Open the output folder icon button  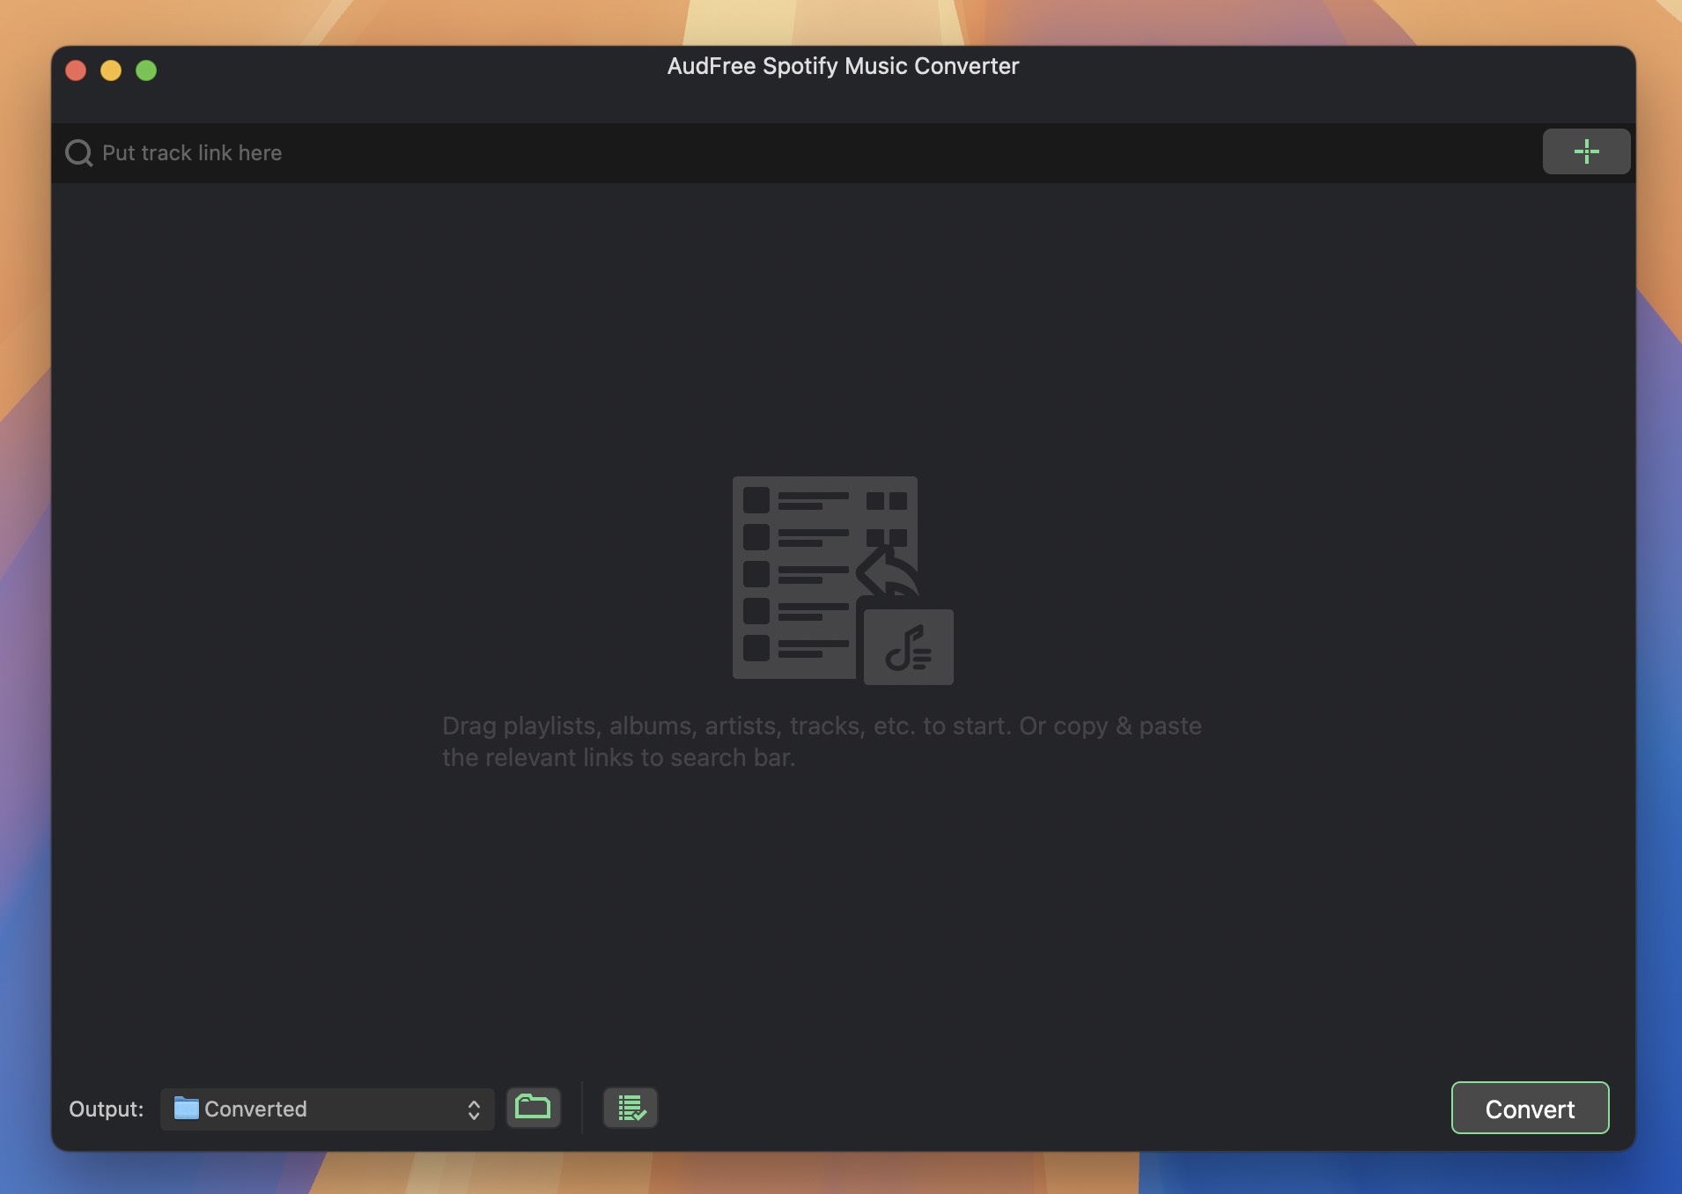(x=533, y=1108)
